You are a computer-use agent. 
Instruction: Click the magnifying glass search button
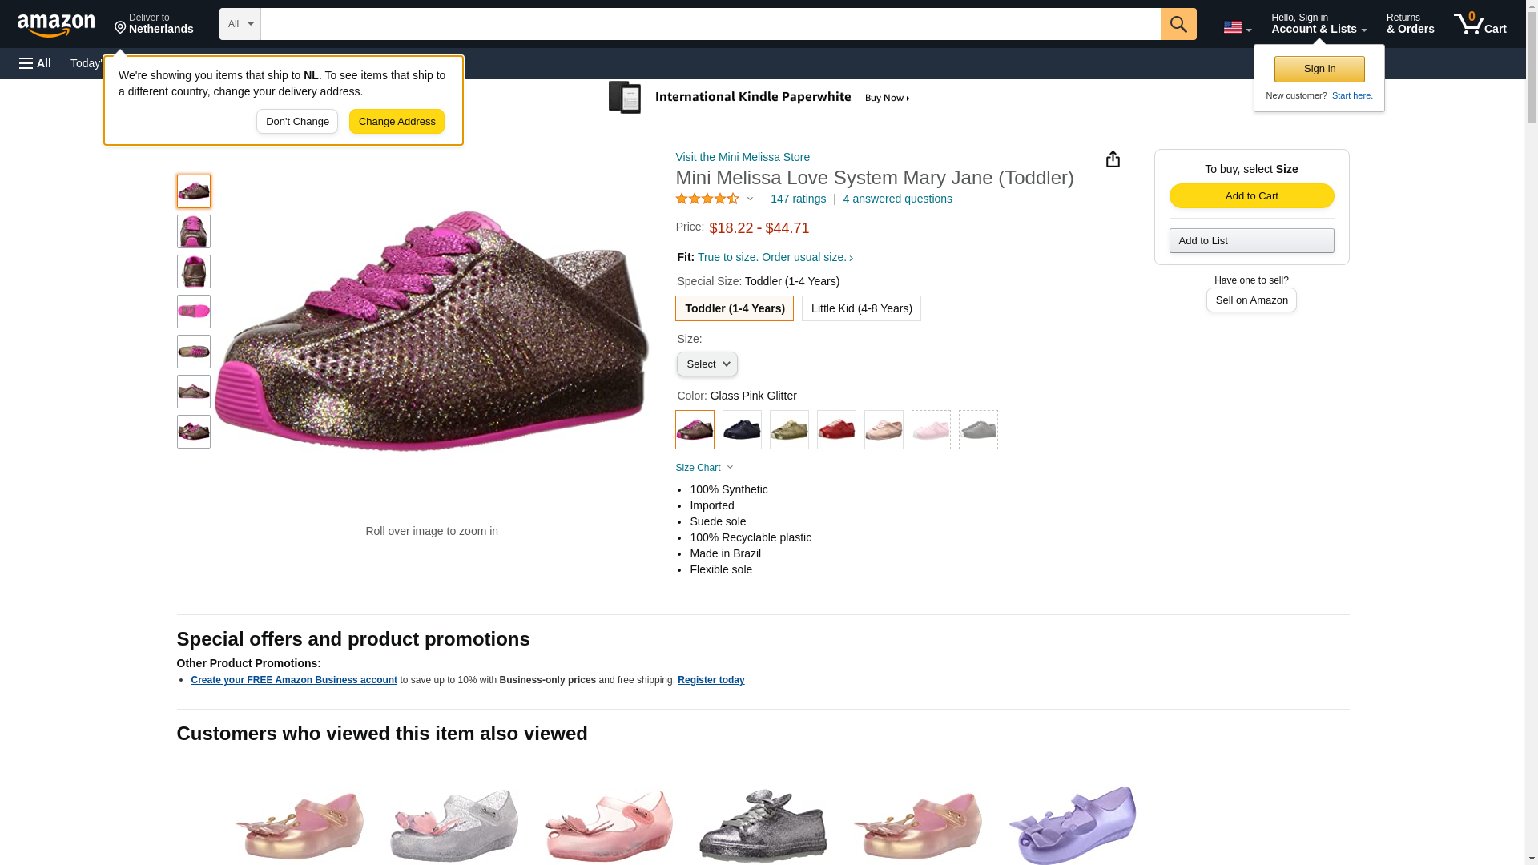coord(1178,24)
